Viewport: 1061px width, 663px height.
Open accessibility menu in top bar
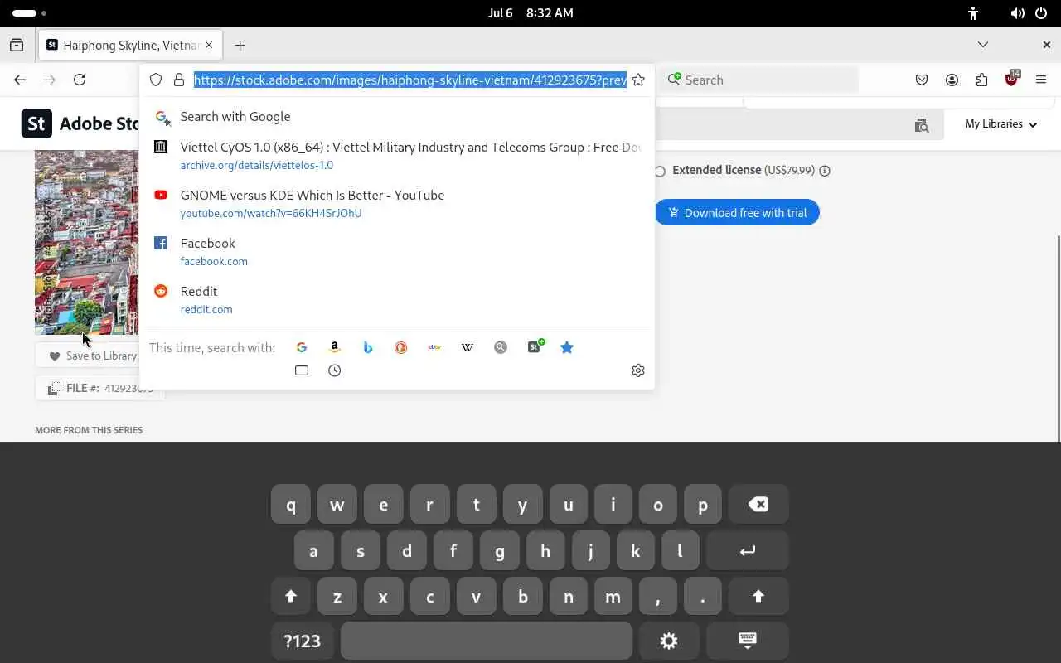coord(973,13)
